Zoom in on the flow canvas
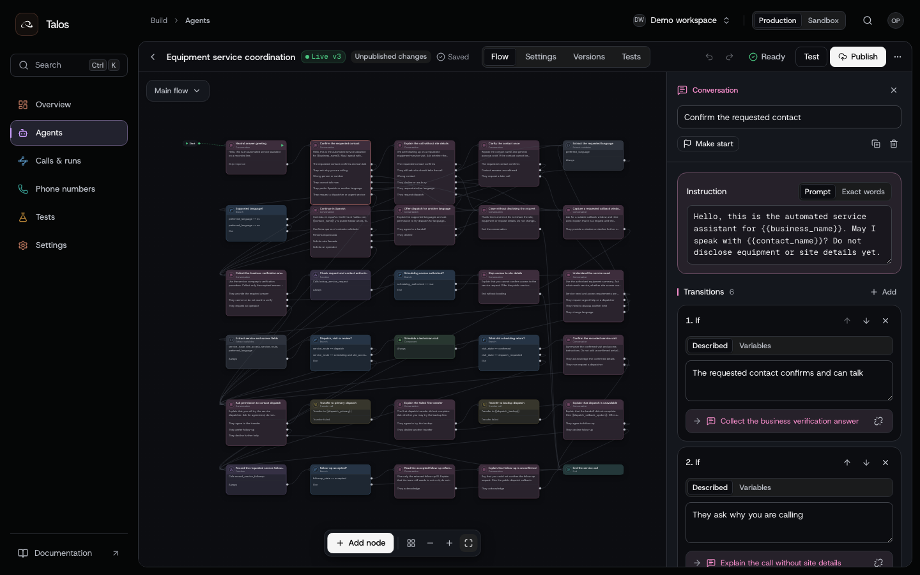The width and height of the screenshot is (920, 575). click(449, 543)
